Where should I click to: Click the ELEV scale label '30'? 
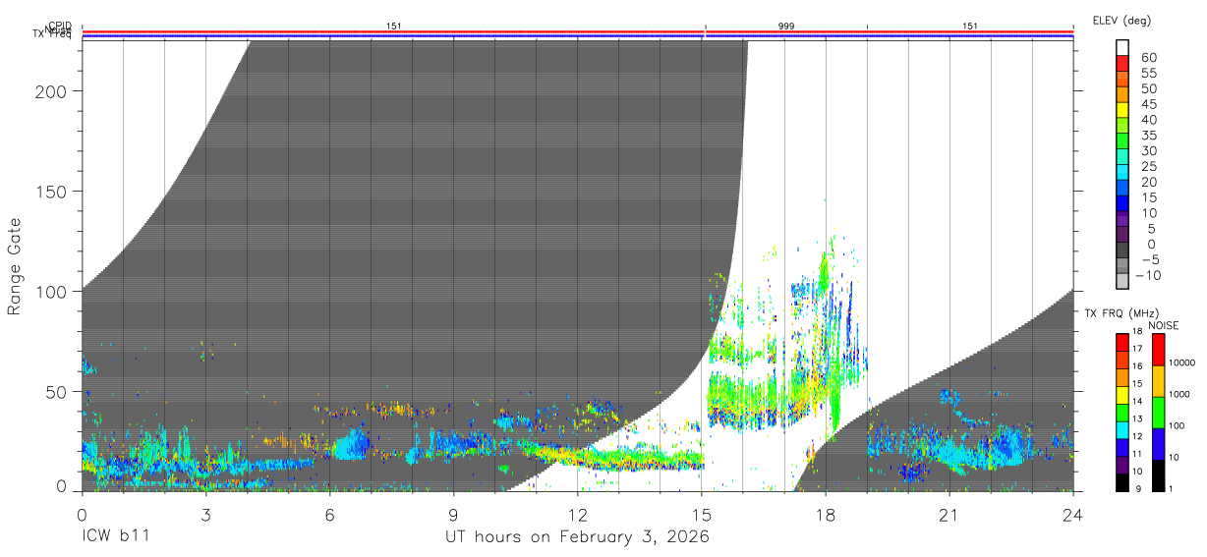pos(1148,150)
